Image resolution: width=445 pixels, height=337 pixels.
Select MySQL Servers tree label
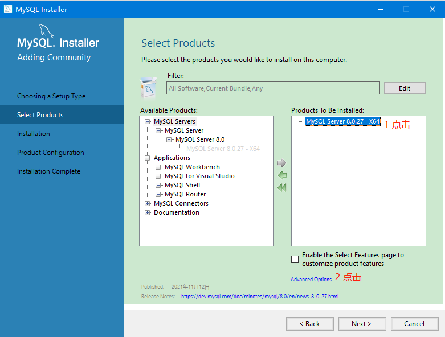click(174, 121)
